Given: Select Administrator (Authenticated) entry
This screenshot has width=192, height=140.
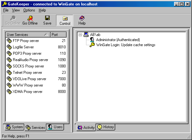Looking at the screenshot, I should click(x=118, y=40).
